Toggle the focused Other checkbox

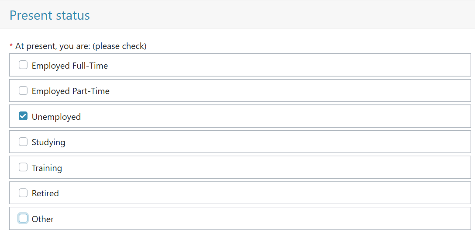click(x=23, y=218)
